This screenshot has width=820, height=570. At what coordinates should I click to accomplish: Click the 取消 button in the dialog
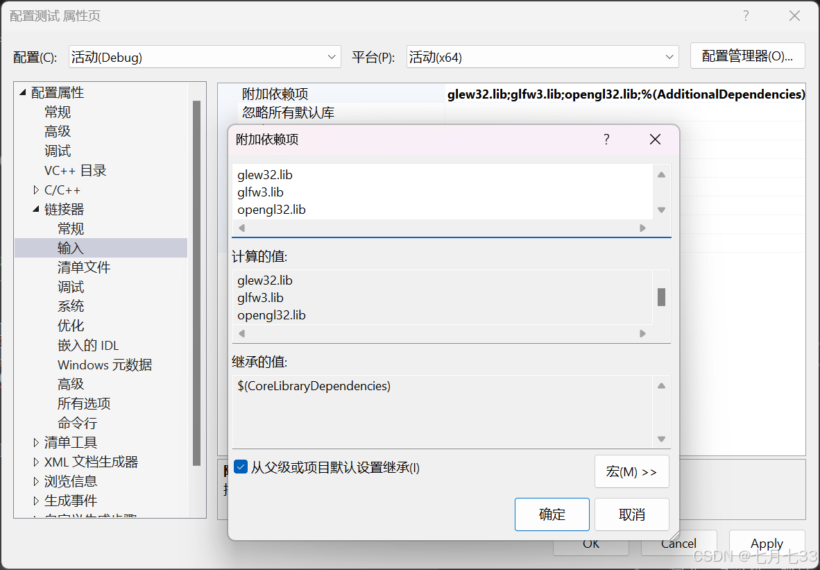(631, 514)
